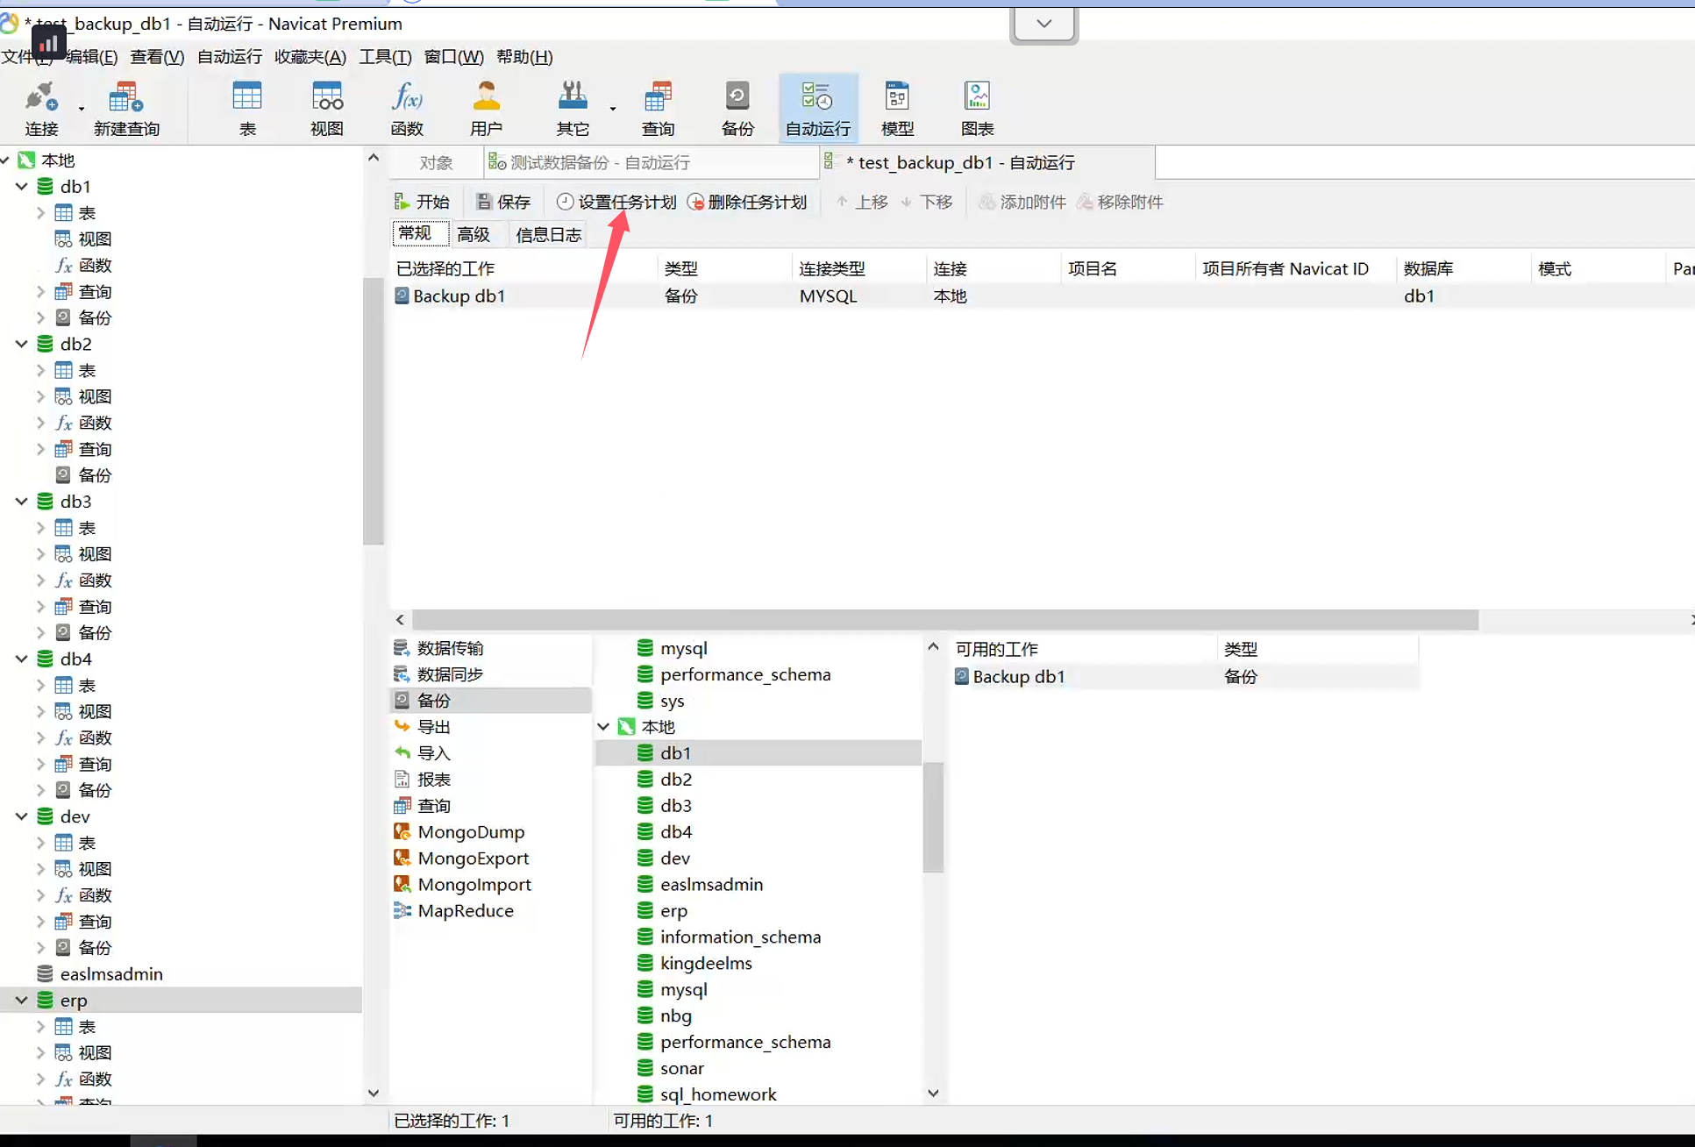This screenshot has width=1695, height=1147.
Task: Collapse the db4 database node
Action: click(x=22, y=659)
